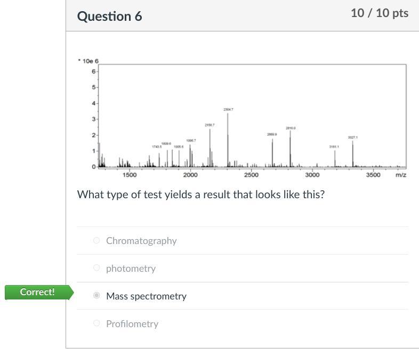The width and height of the screenshot is (419, 349).
Task: Click the photometry answer label
Action: tap(131, 269)
